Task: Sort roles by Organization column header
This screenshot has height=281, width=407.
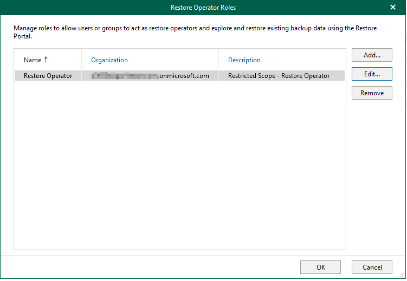Action: point(109,60)
